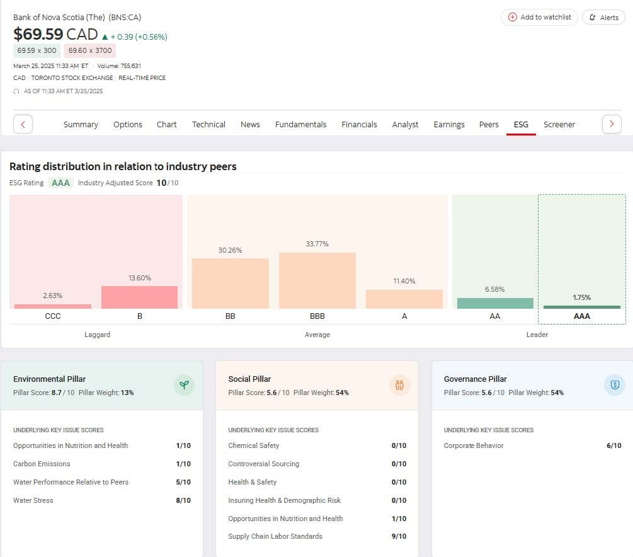Click the Industry Adjusted Score 10/10
This screenshot has width=633, height=557.
tap(128, 183)
